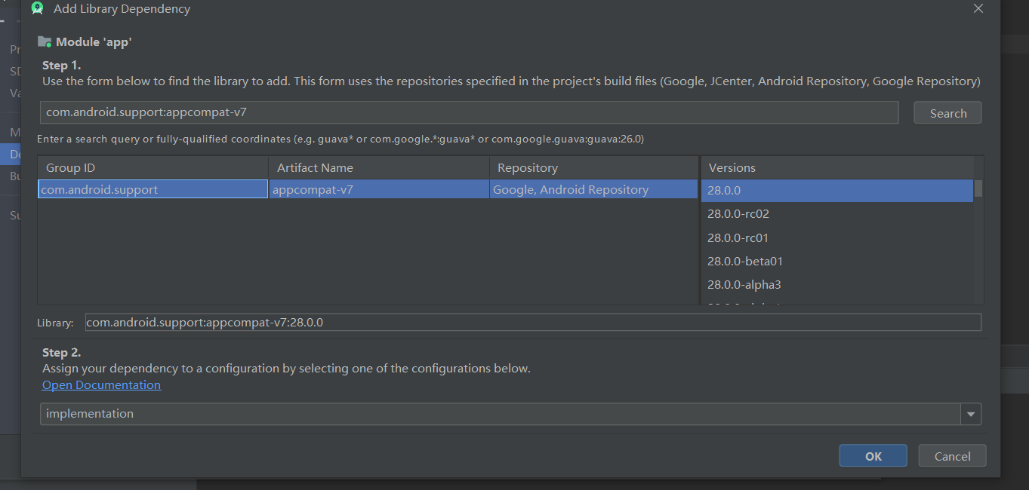1029x490 pixels.
Task: Click the Module 'app' folder icon
Action: 45,42
